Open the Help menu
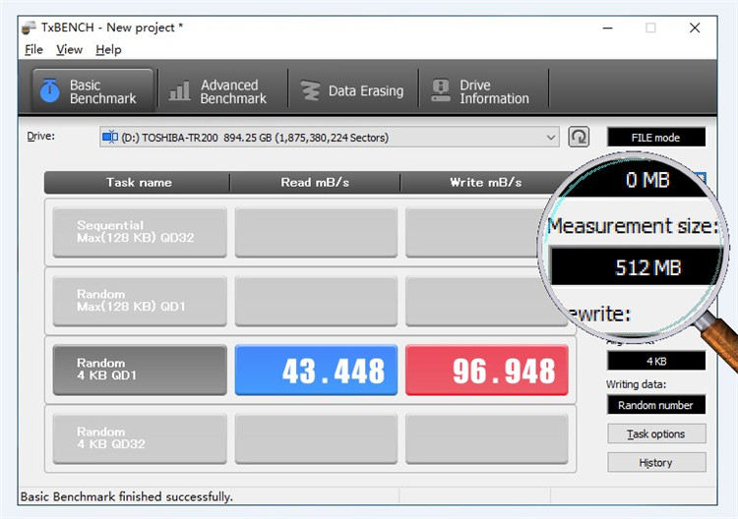 (108, 49)
